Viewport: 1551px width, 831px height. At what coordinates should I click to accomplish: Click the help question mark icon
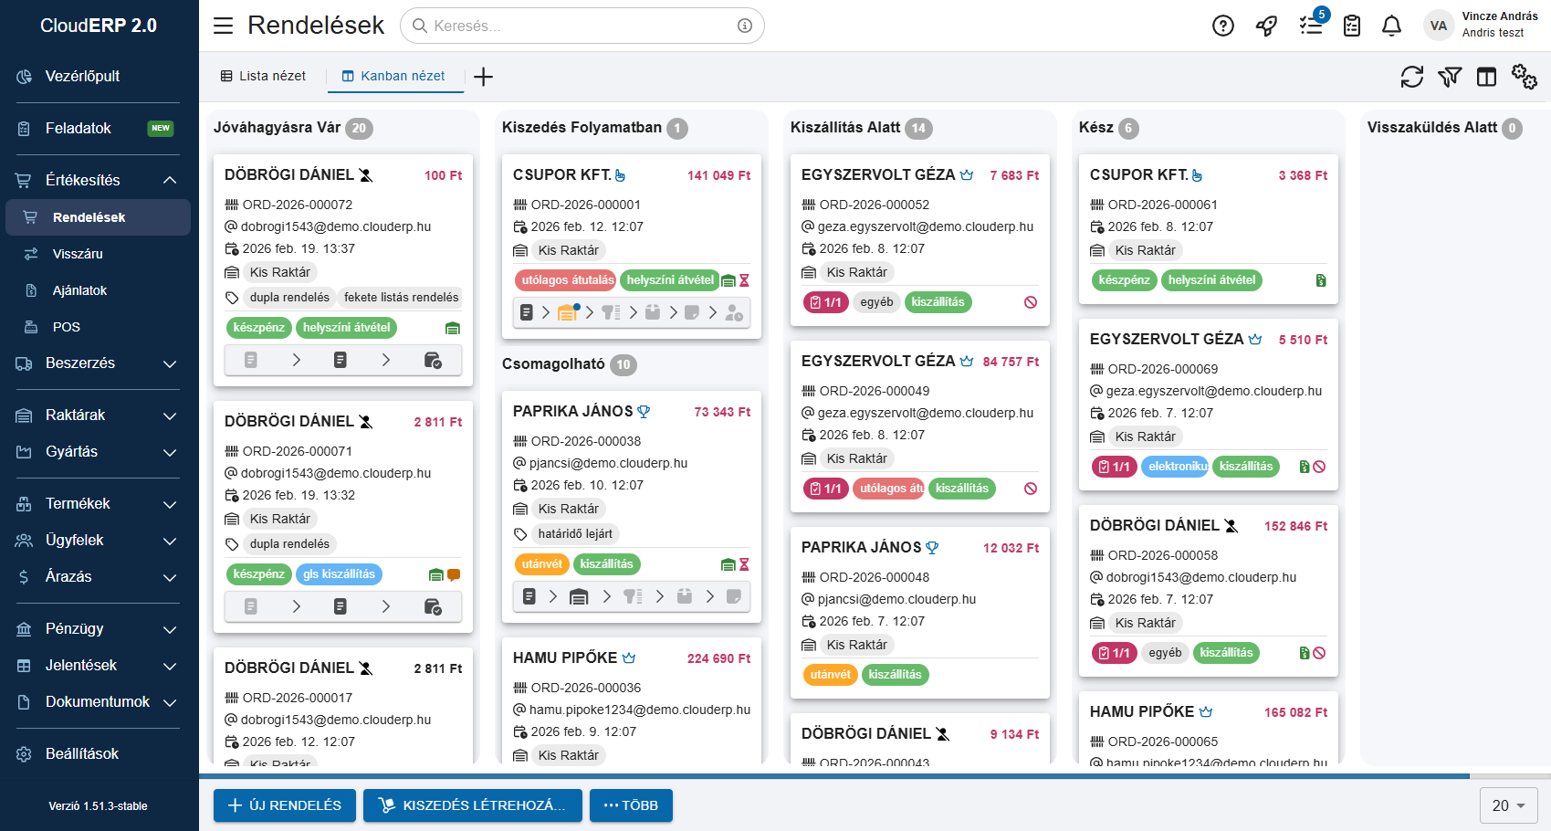coord(1222,26)
